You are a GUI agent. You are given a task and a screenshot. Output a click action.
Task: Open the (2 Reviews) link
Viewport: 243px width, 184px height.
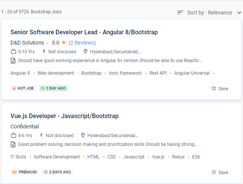pyautogui.click(x=82, y=43)
